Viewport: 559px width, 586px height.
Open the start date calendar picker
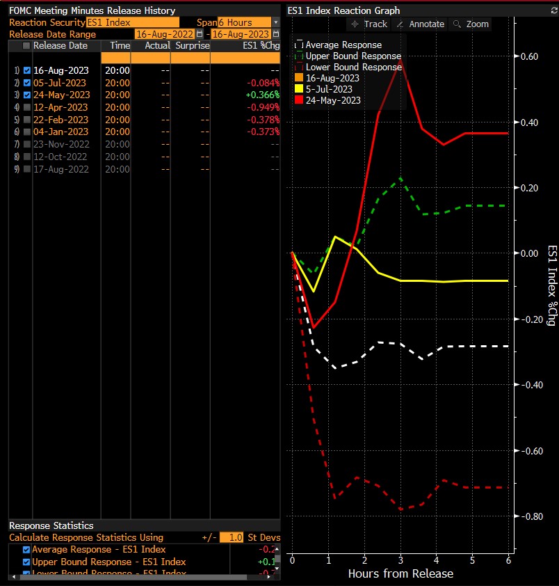click(200, 34)
